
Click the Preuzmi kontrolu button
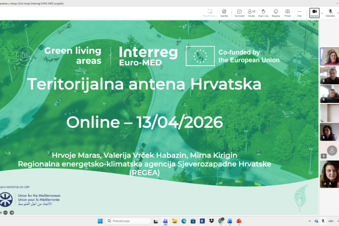pyautogui.click(x=210, y=13)
